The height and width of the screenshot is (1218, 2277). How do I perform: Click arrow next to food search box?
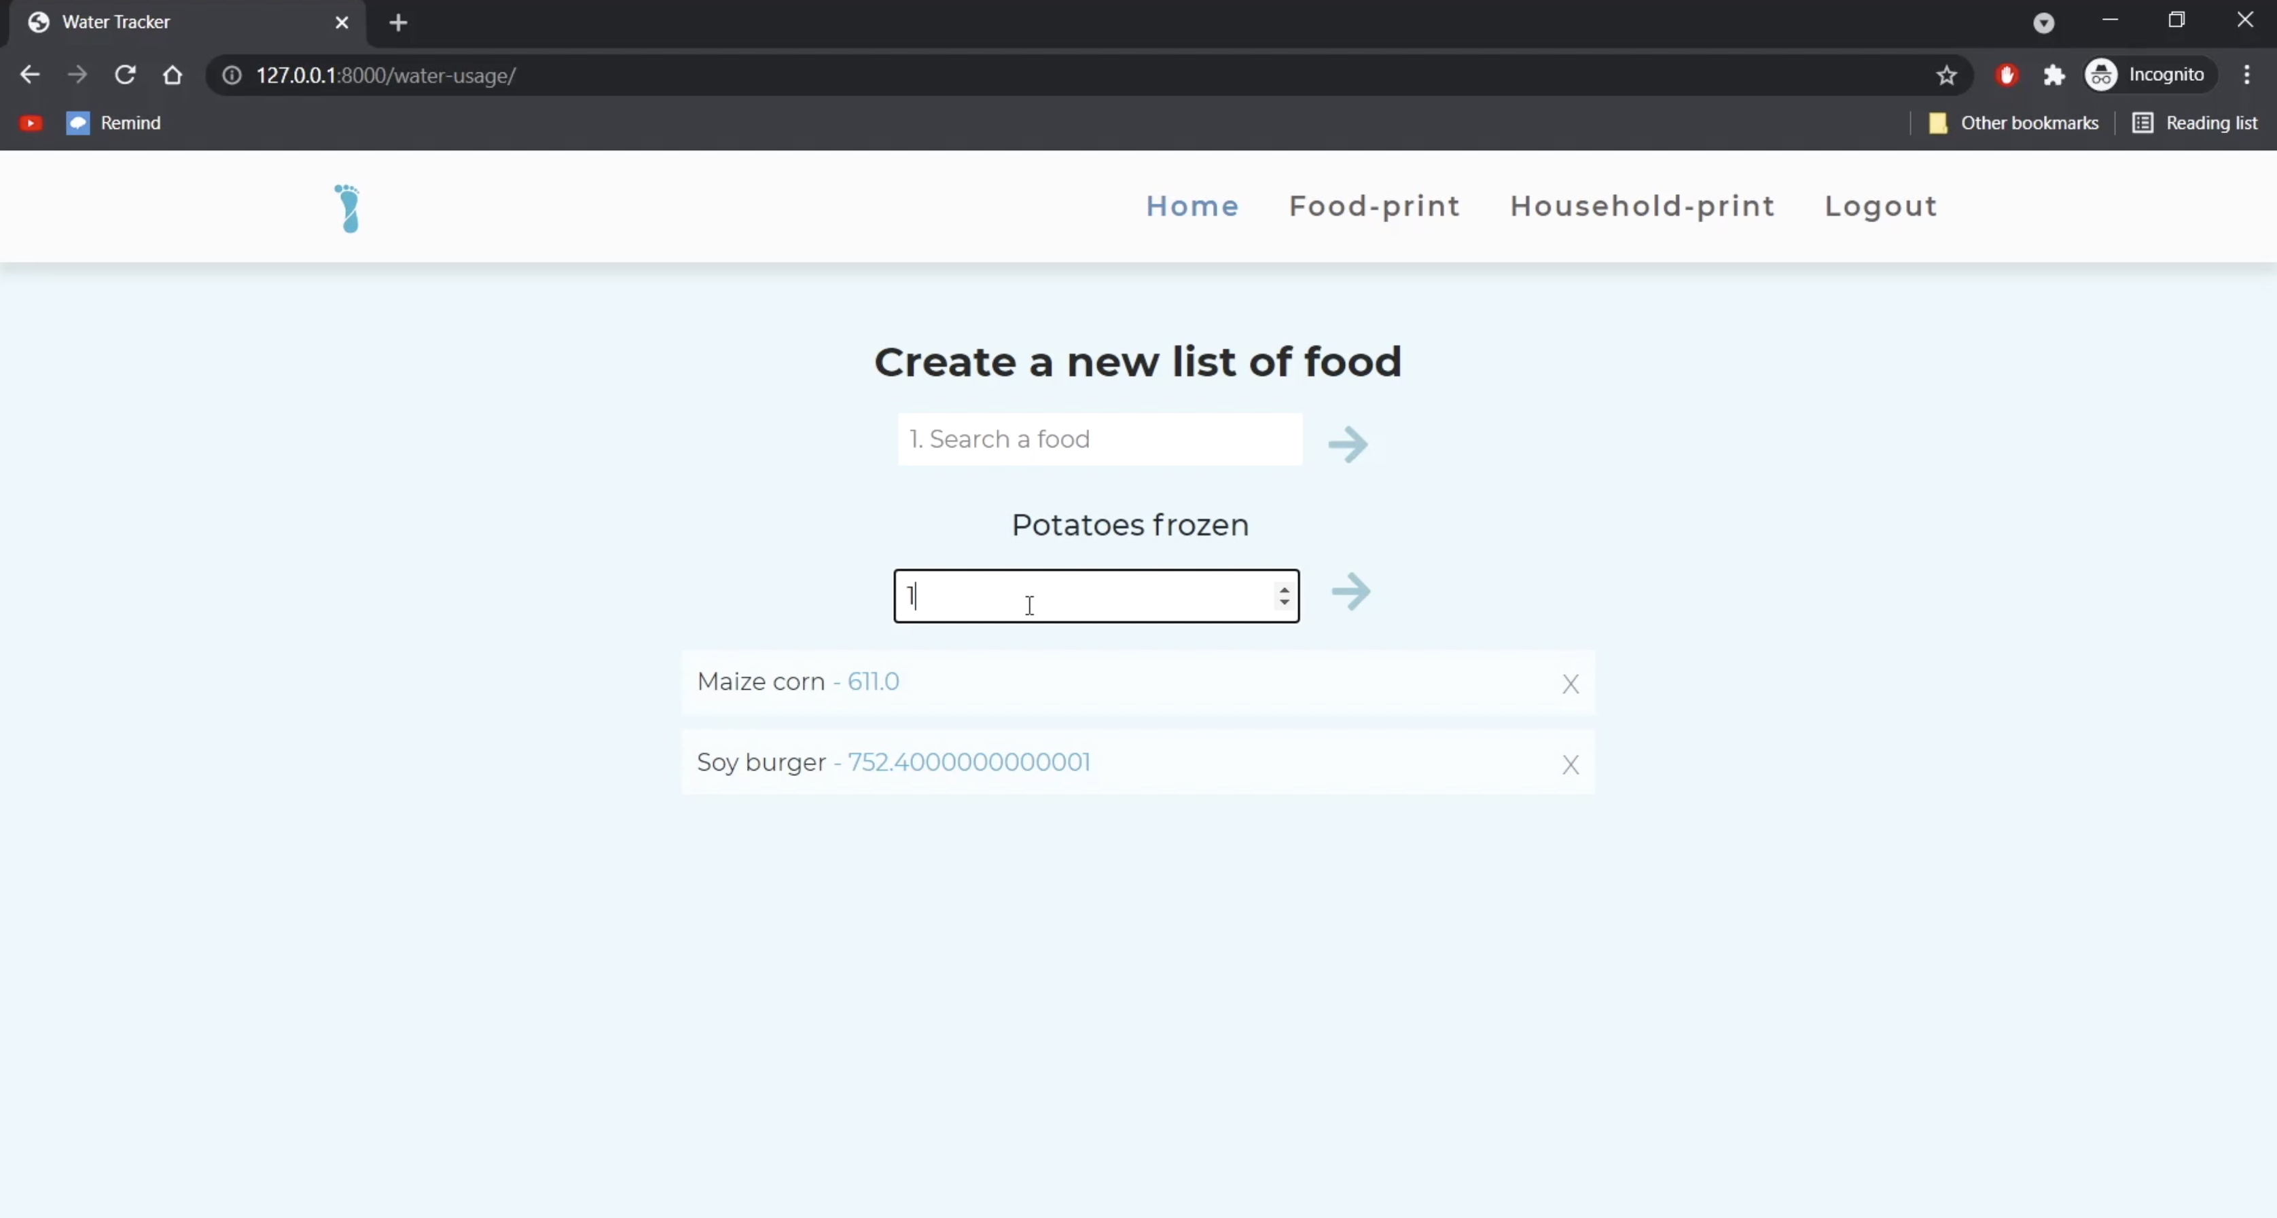pos(1348,443)
